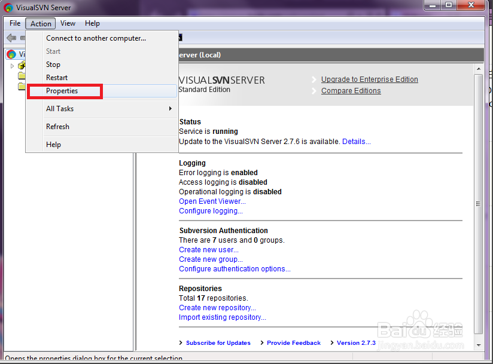Select Stop from the Action menu

(x=102, y=65)
